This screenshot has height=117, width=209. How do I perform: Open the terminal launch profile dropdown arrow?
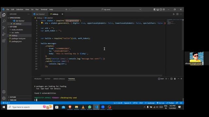pyautogui.click(x=169, y=79)
